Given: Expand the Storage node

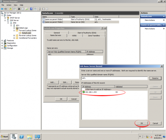Looking at the screenshot, I should [2, 48].
